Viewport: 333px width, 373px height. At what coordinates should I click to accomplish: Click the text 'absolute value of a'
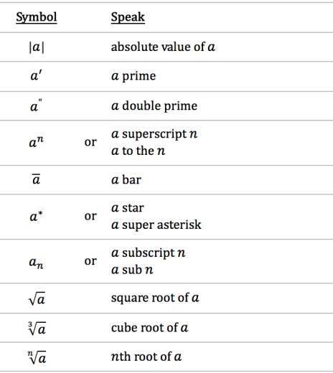point(163,47)
